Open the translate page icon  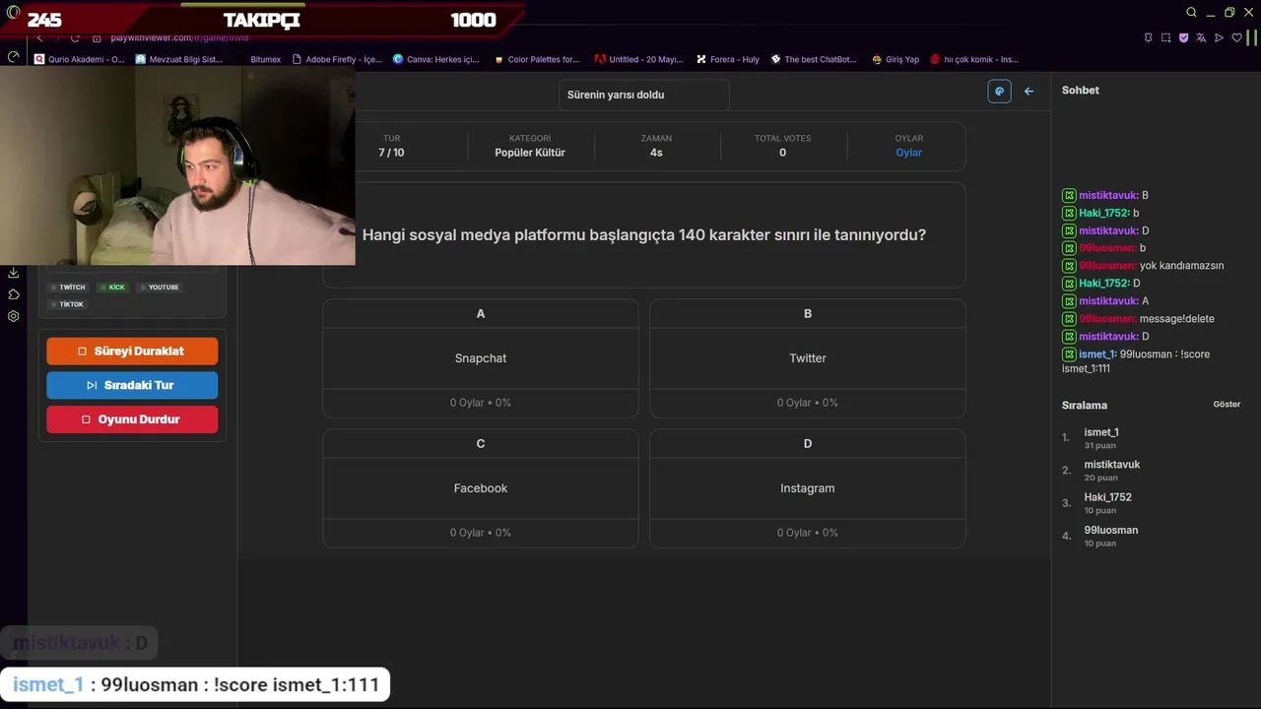pyautogui.click(x=1201, y=37)
